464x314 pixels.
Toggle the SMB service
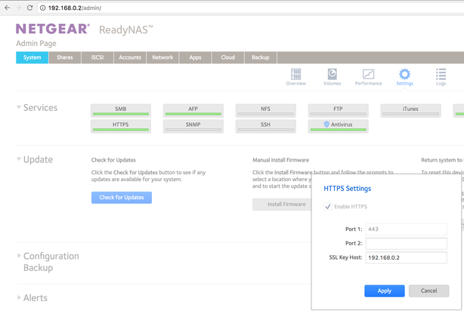coord(121,111)
